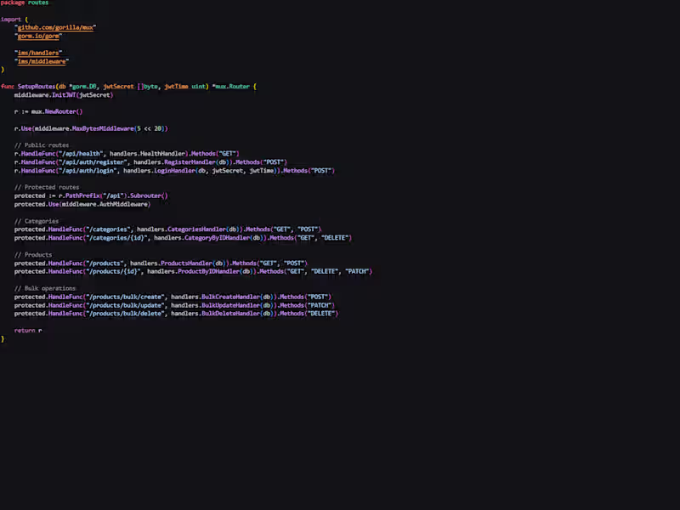Screen dimensions: 680x510
Task: Click the MaxBytesMiddleware call line
Action: (91, 128)
